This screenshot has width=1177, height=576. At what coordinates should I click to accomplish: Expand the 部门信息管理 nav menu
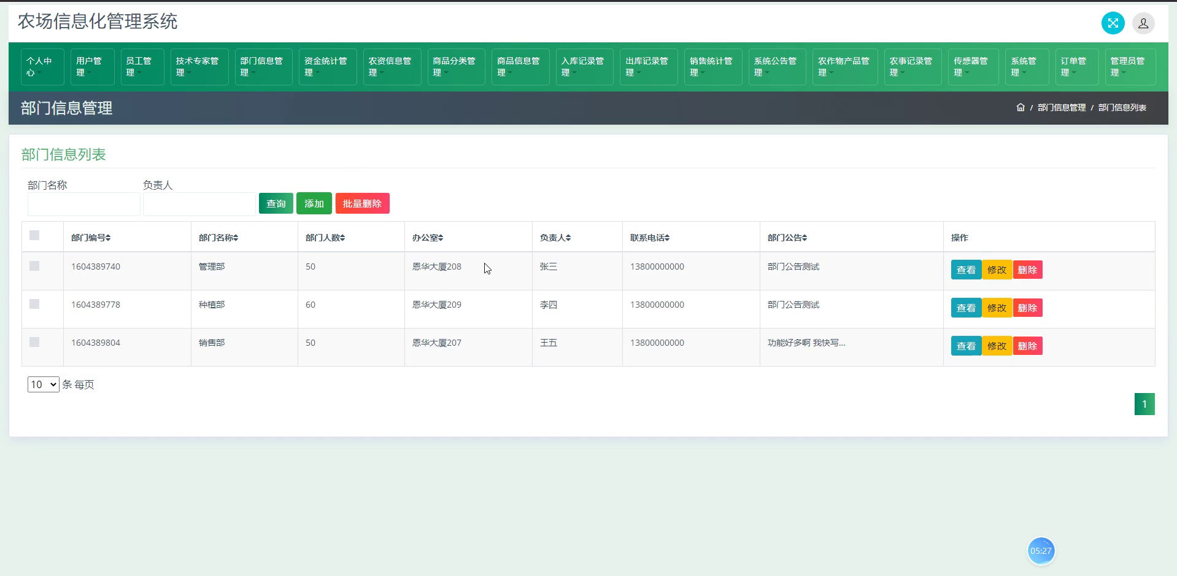(263, 67)
